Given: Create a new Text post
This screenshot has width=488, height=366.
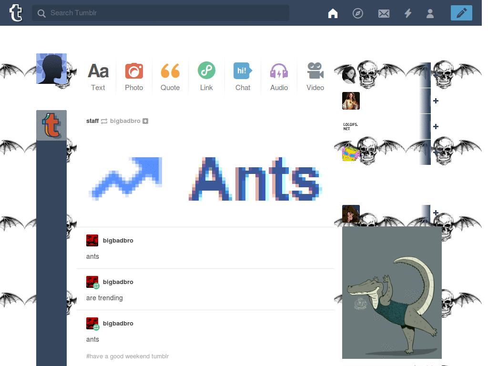Looking at the screenshot, I should pos(98,77).
